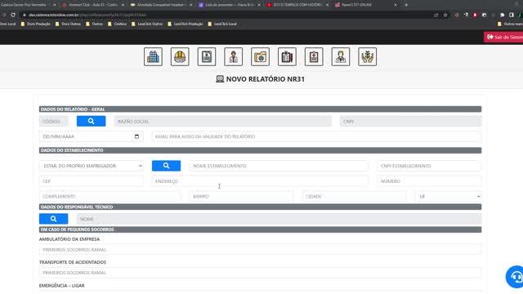523x294 pixels.
Task: Click the share icon in the address bar
Action: click(x=436, y=15)
